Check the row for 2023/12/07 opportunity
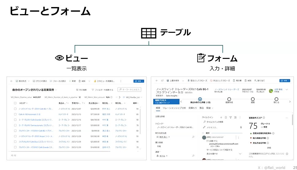 [x=15, y=109]
